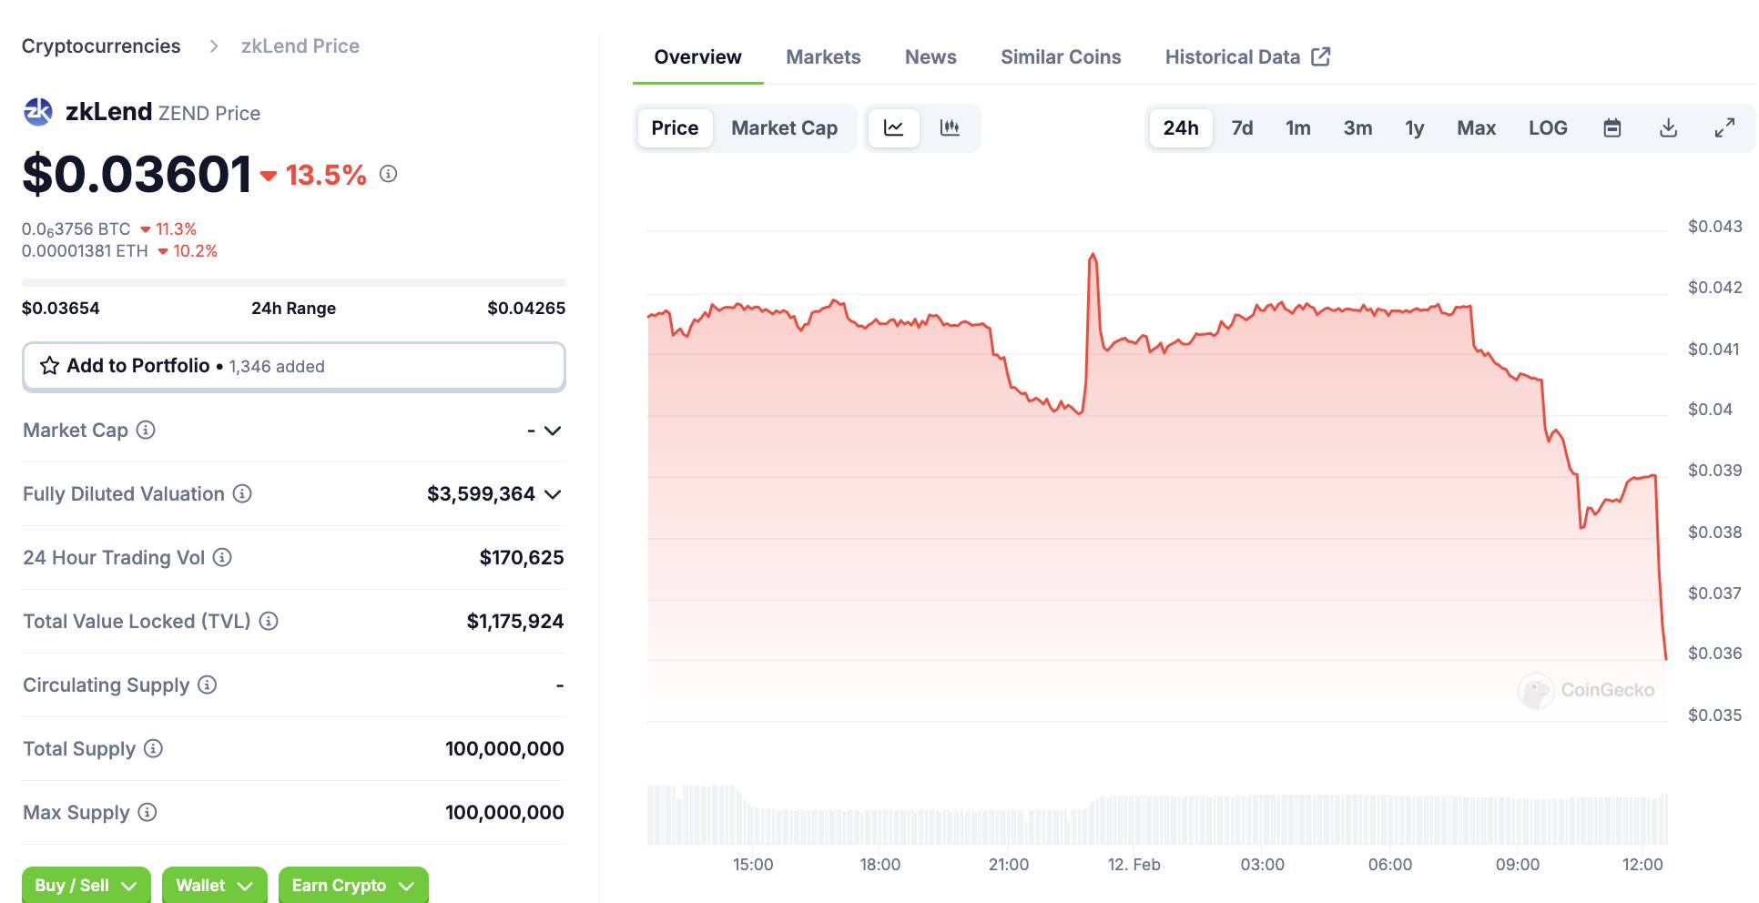This screenshot has height=903, width=1759.
Task: Click the 24h Range progress bar
Action: (294, 283)
